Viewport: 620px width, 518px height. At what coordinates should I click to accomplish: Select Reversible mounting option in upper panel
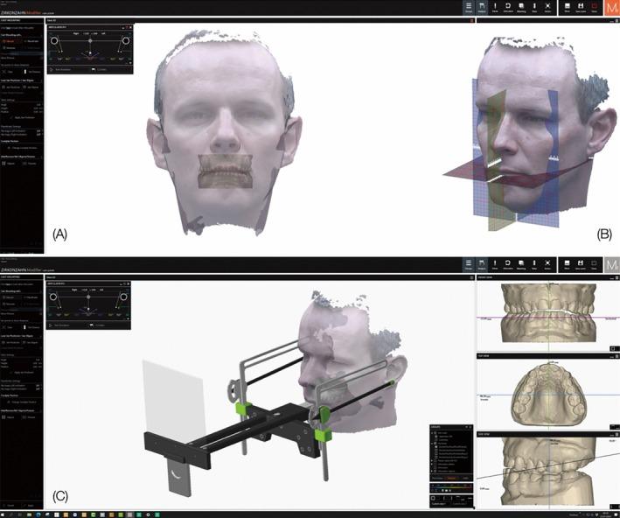[30, 41]
